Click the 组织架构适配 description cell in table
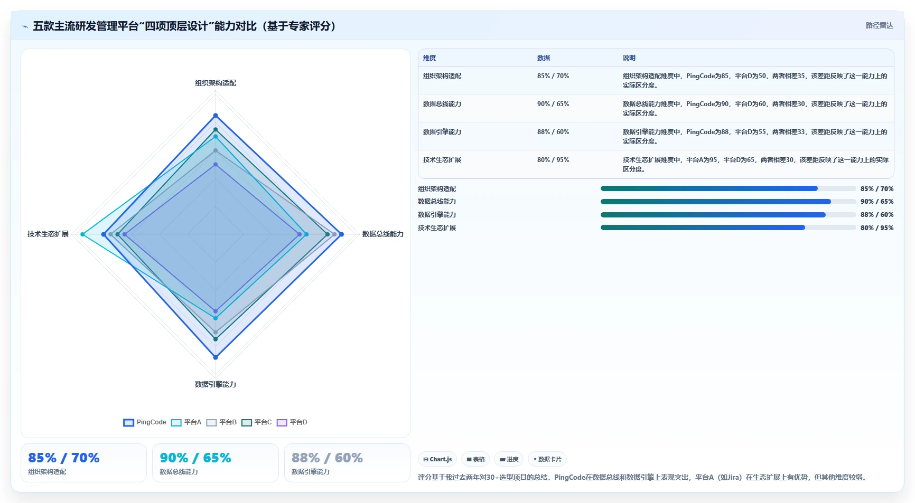The image size is (915, 503). 755,81
